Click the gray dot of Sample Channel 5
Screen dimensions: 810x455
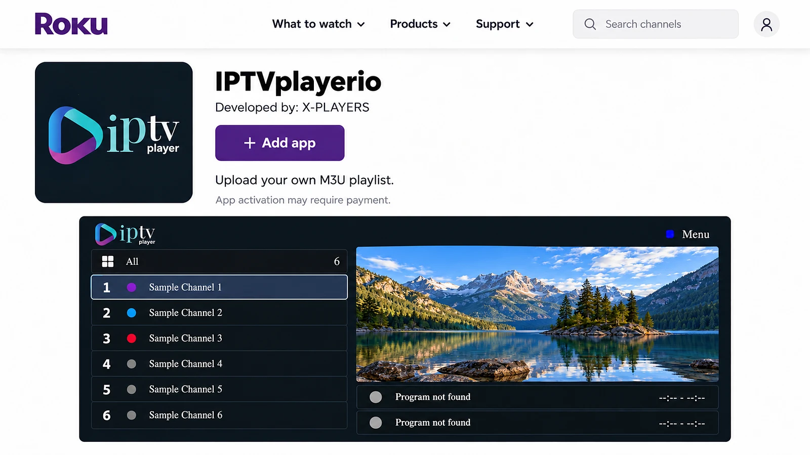132,389
